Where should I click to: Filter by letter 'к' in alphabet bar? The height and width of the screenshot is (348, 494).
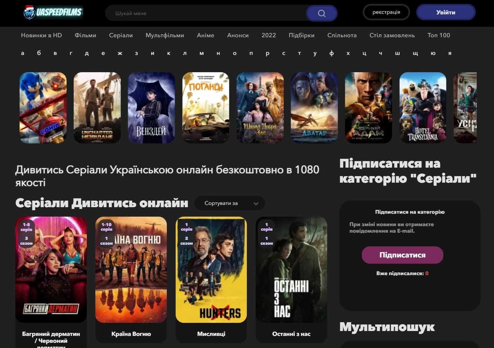[x=169, y=53]
